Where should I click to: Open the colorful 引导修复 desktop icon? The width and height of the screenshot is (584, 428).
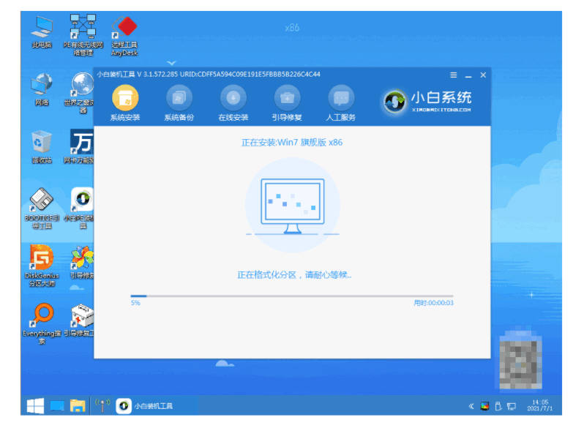tap(82, 263)
